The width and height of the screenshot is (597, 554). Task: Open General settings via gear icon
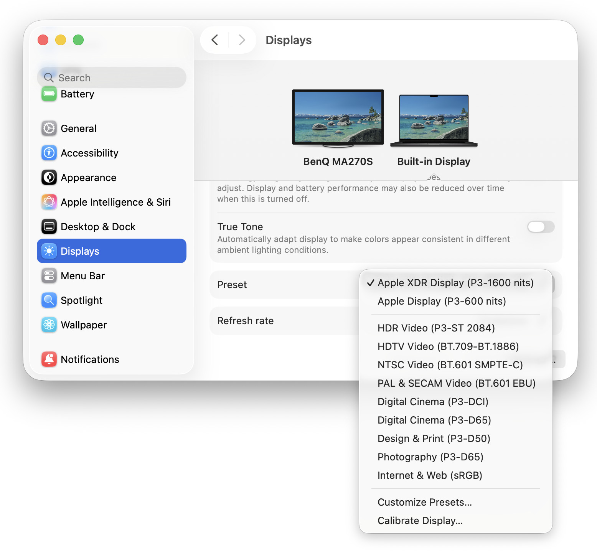(x=49, y=129)
